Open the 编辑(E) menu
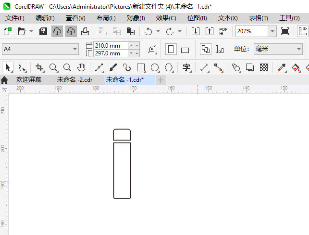Screen dimensions: 309x235 [45, 18]
